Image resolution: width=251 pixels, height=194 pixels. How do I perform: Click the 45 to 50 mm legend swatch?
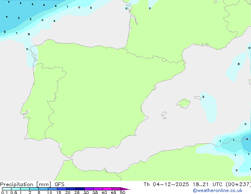(x=116, y=189)
